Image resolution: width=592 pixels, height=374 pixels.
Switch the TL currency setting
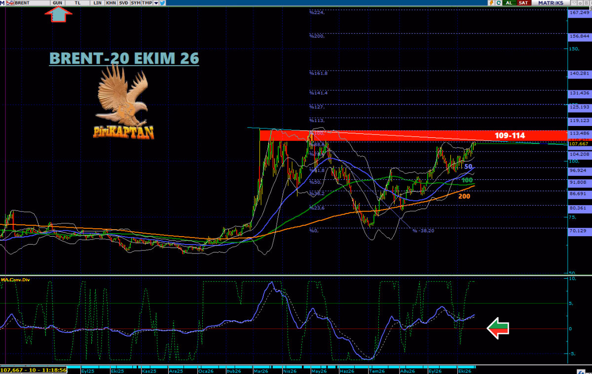coord(77,3)
